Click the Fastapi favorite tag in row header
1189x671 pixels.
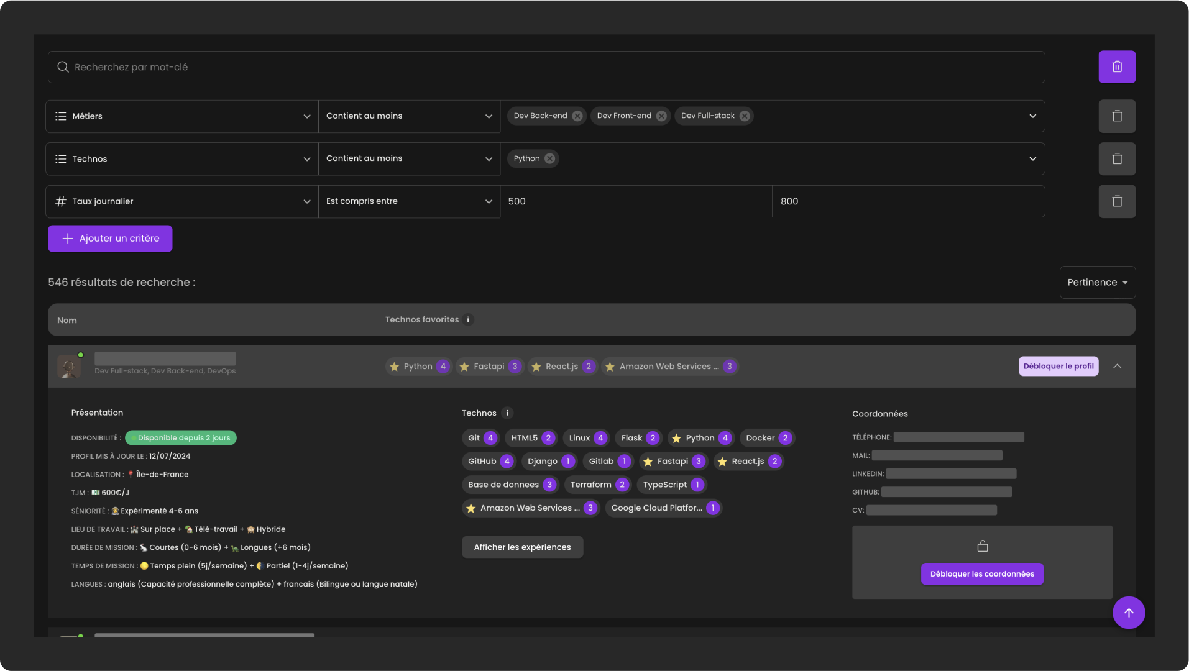(x=489, y=367)
